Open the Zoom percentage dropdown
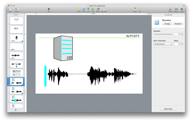 [x=17, y=9]
